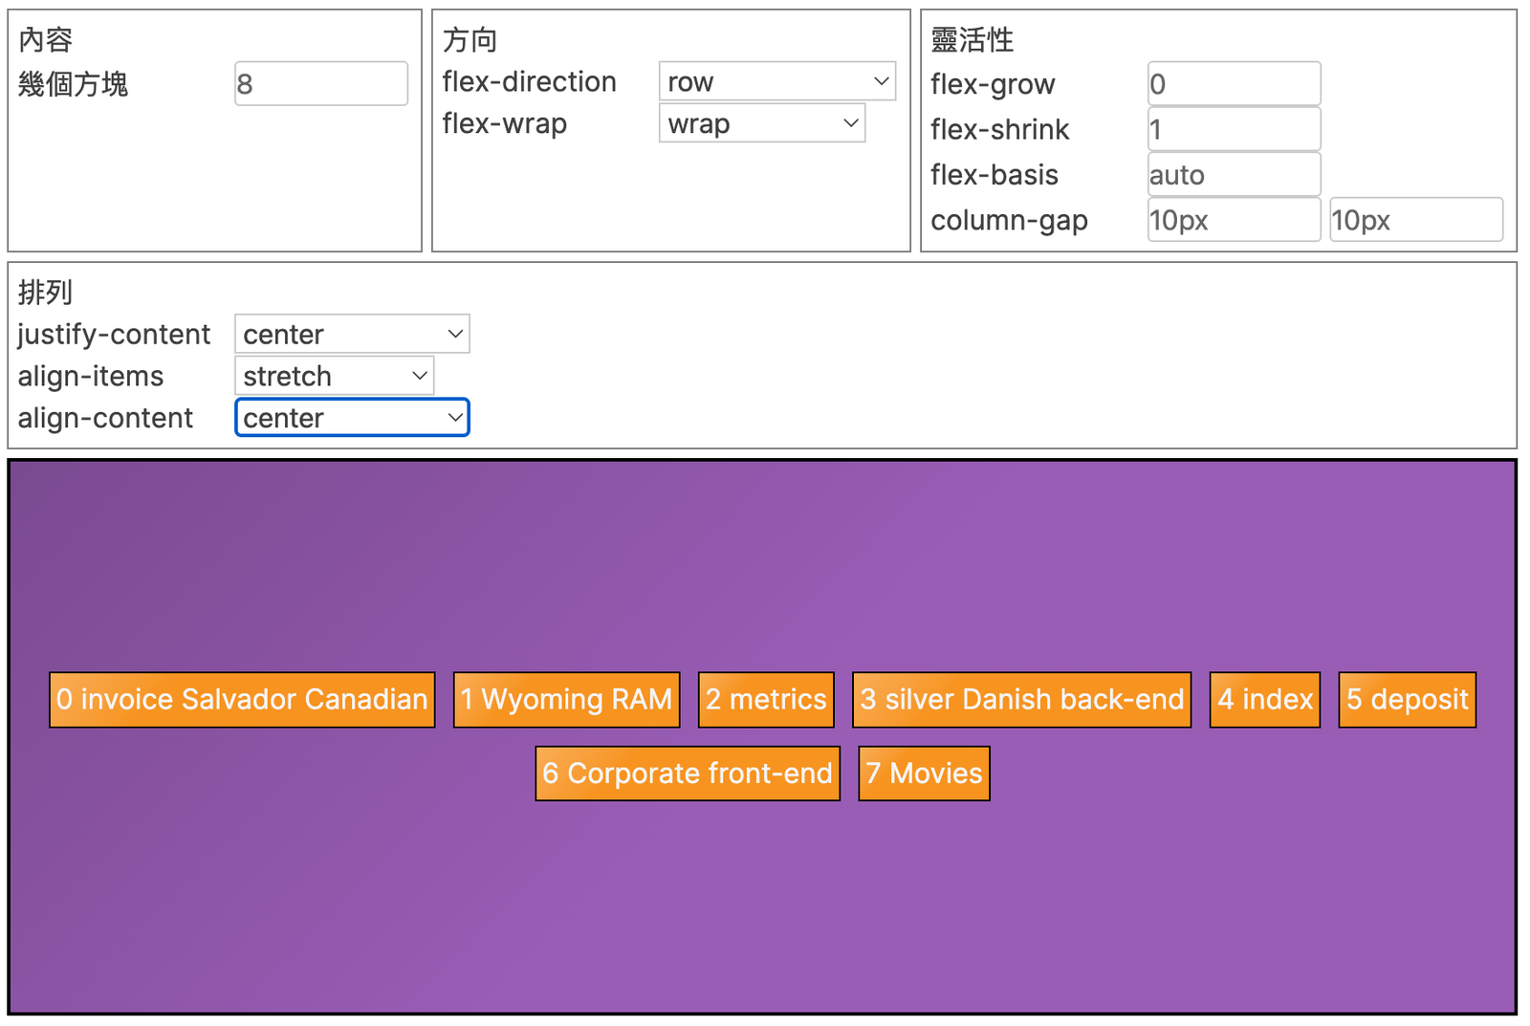Select the flex-basis input field
Viewport: 1530px width, 1026px height.
1233,175
